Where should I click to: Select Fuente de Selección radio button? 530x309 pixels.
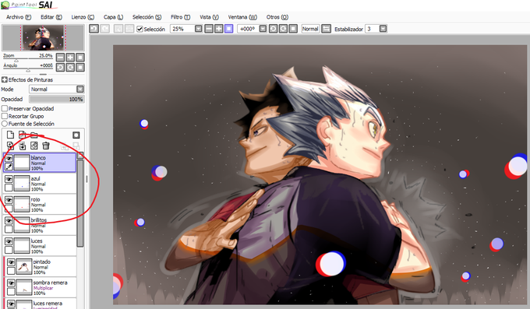click(5, 124)
